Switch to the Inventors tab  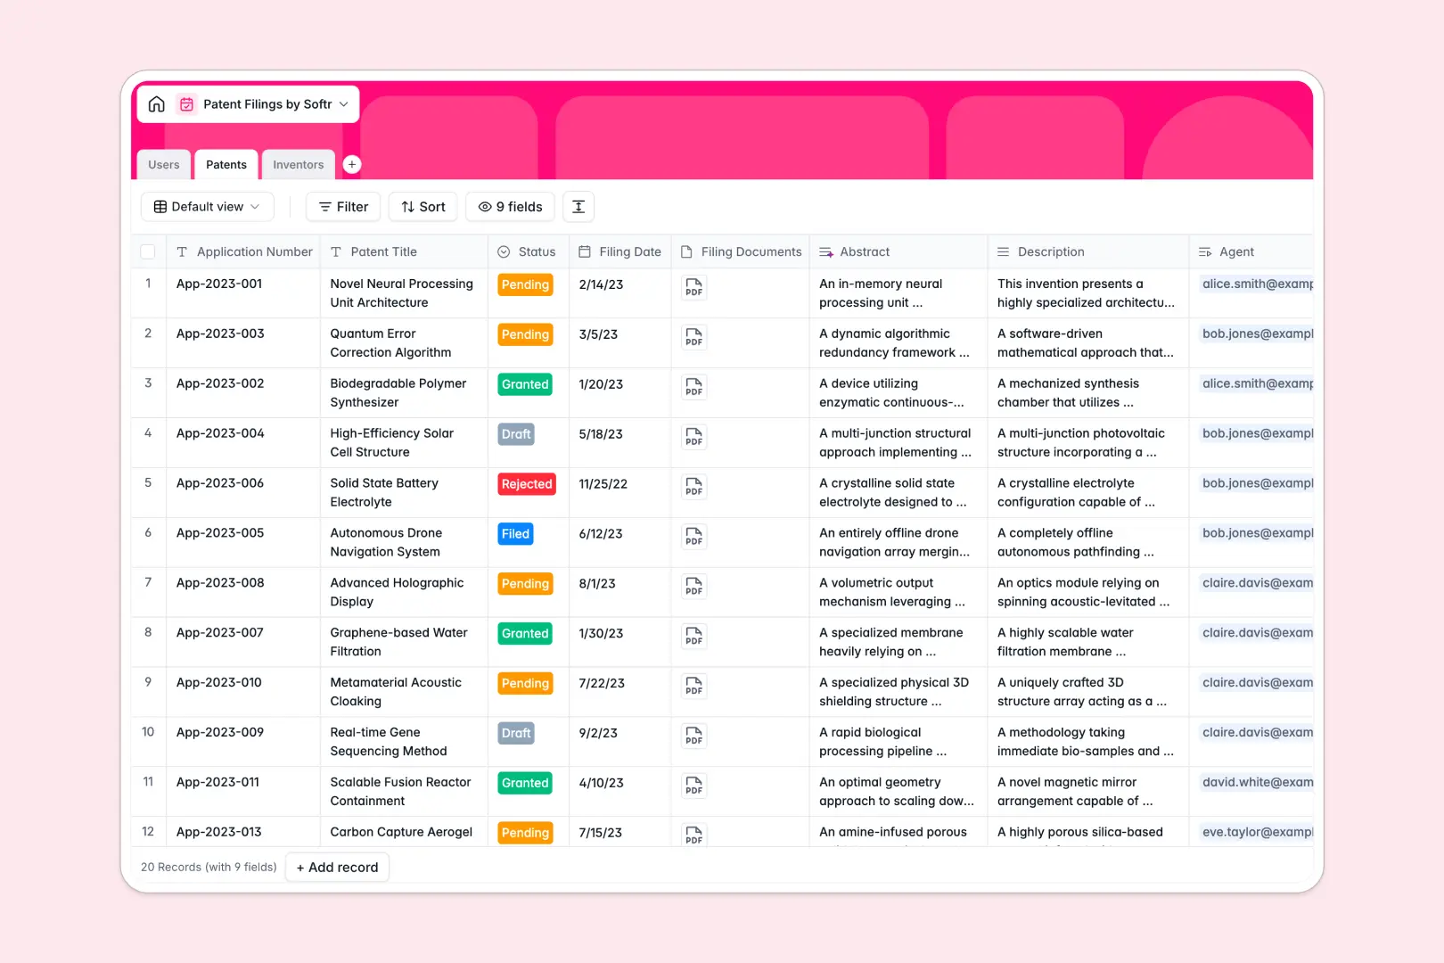(x=298, y=164)
